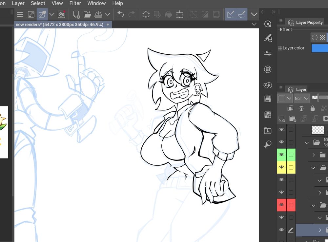This screenshot has width=328, height=242.
Task: Click the clip to layer below icon
Action: coord(290,108)
